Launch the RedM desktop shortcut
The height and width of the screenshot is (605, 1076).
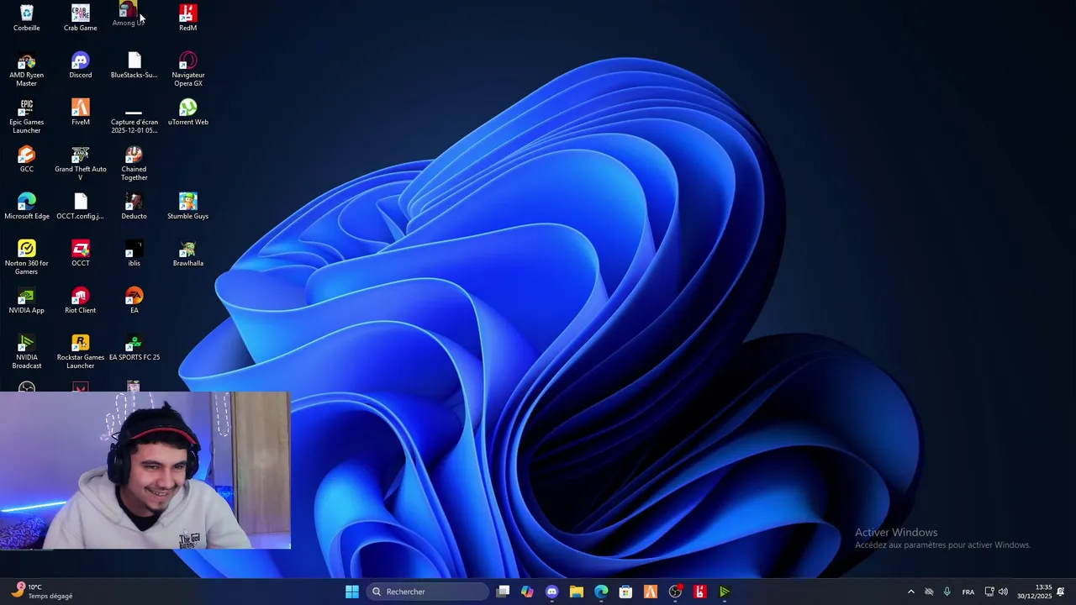coord(188,18)
